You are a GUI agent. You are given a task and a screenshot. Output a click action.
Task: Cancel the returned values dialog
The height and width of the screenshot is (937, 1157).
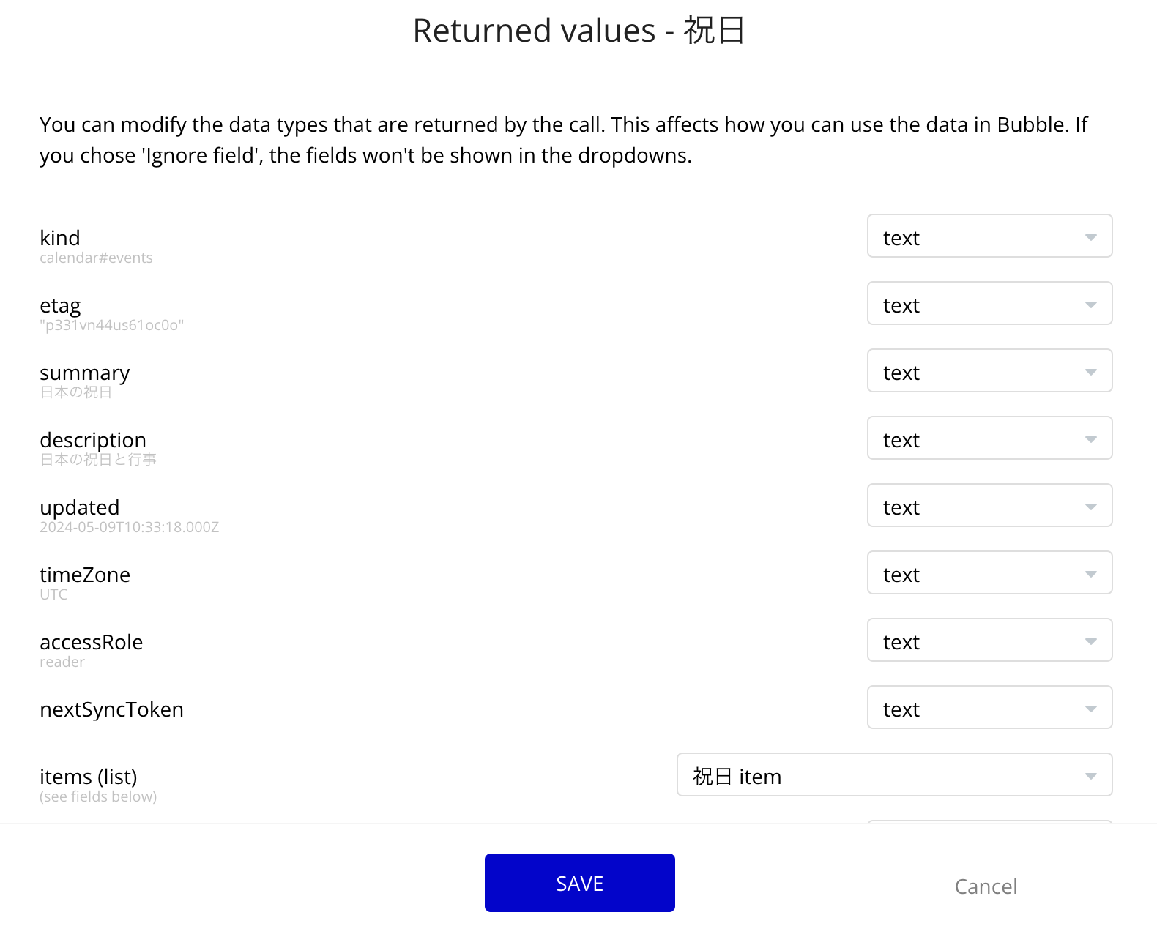click(986, 886)
